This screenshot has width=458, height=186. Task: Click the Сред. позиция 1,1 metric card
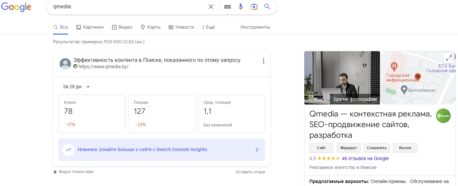pos(231,114)
